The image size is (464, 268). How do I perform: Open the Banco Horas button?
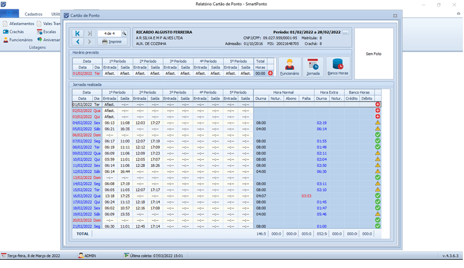tap(338, 67)
